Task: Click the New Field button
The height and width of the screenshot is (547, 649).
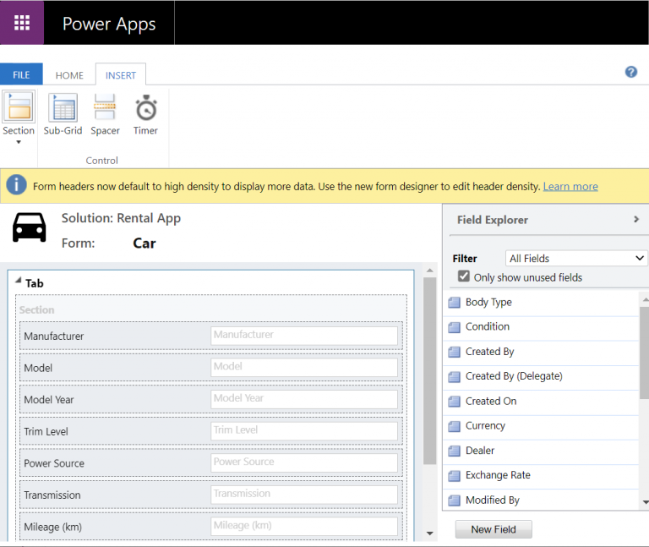Action: pyautogui.click(x=494, y=529)
